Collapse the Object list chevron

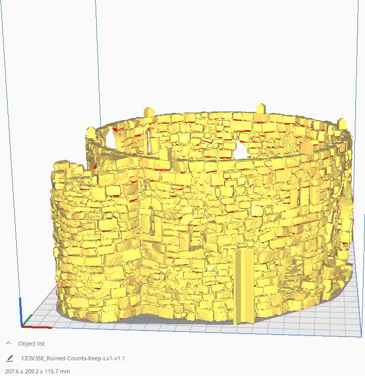(x=9, y=343)
